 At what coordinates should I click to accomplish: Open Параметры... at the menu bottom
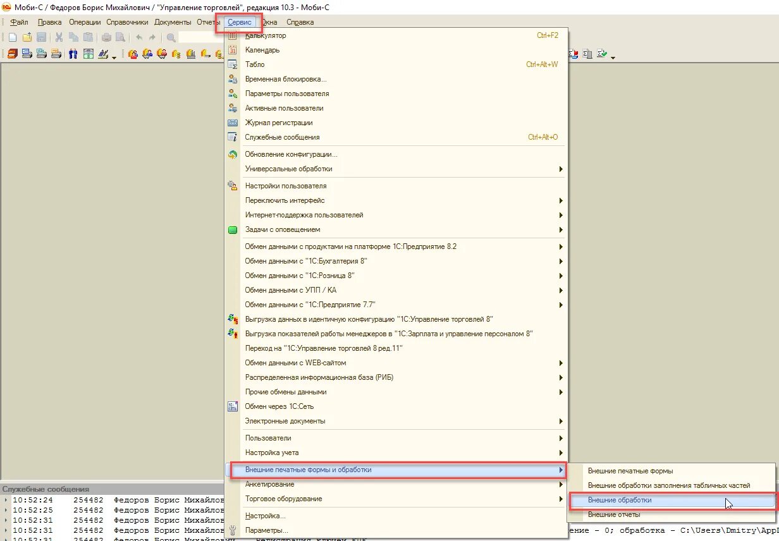click(x=397, y=530)
